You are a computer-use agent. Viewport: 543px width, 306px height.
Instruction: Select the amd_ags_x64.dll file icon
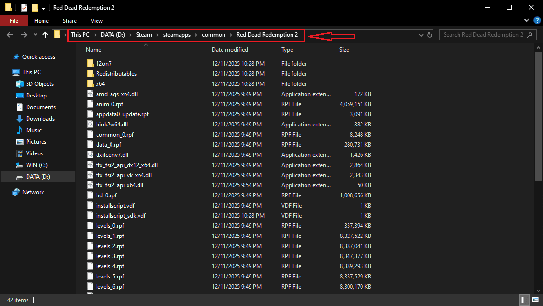pos(90,94)
